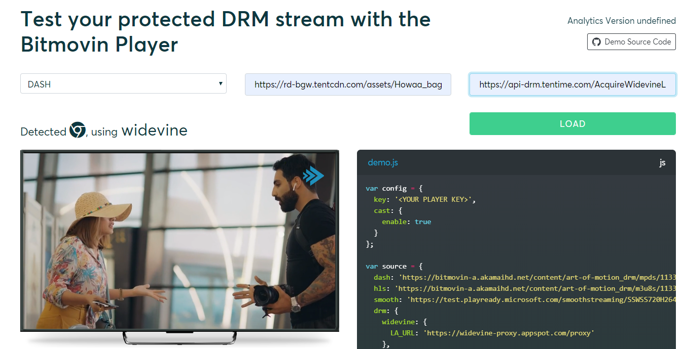Viewport: 683px width, 349px height.
Task: Click the green LOAD button
Action: point(572,124)
